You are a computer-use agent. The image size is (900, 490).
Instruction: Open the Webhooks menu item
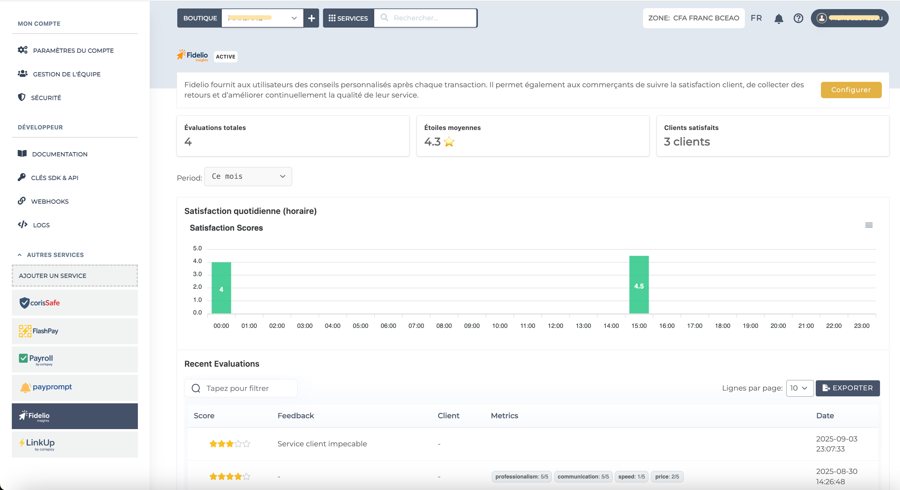[x=50, y=201]
